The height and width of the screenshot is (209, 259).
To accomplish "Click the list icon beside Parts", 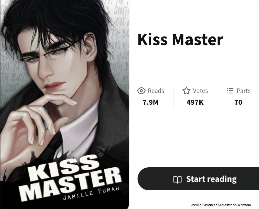I will (230, 91).
